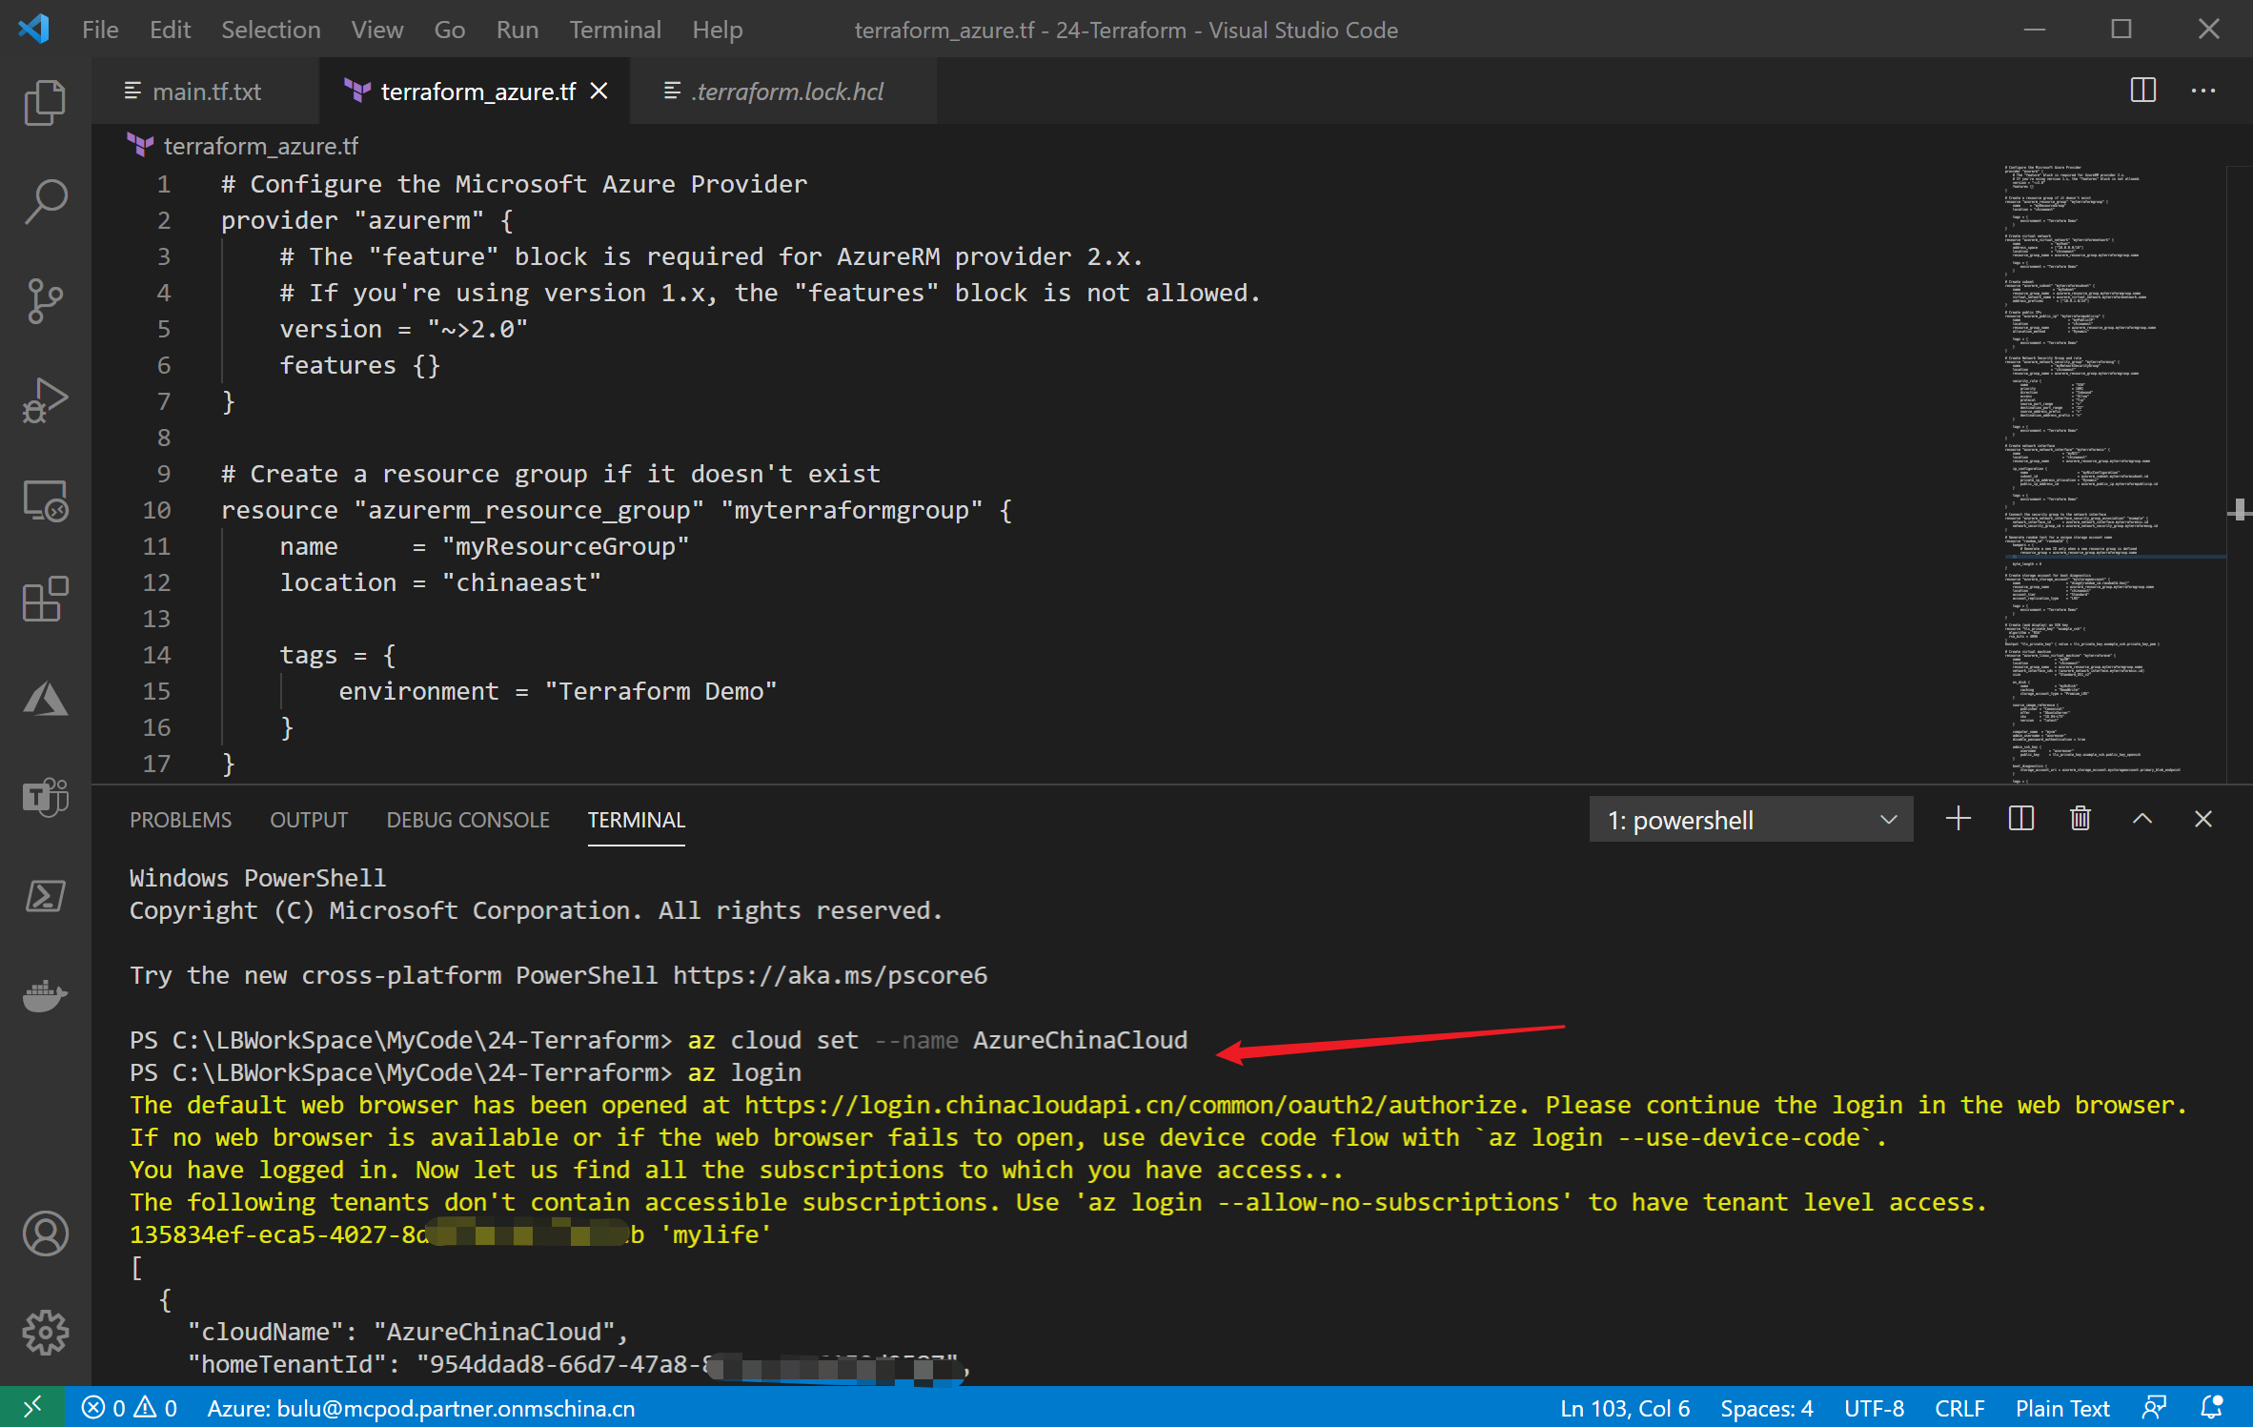Toggle maximized terminal panel size

coord(2141,819)
